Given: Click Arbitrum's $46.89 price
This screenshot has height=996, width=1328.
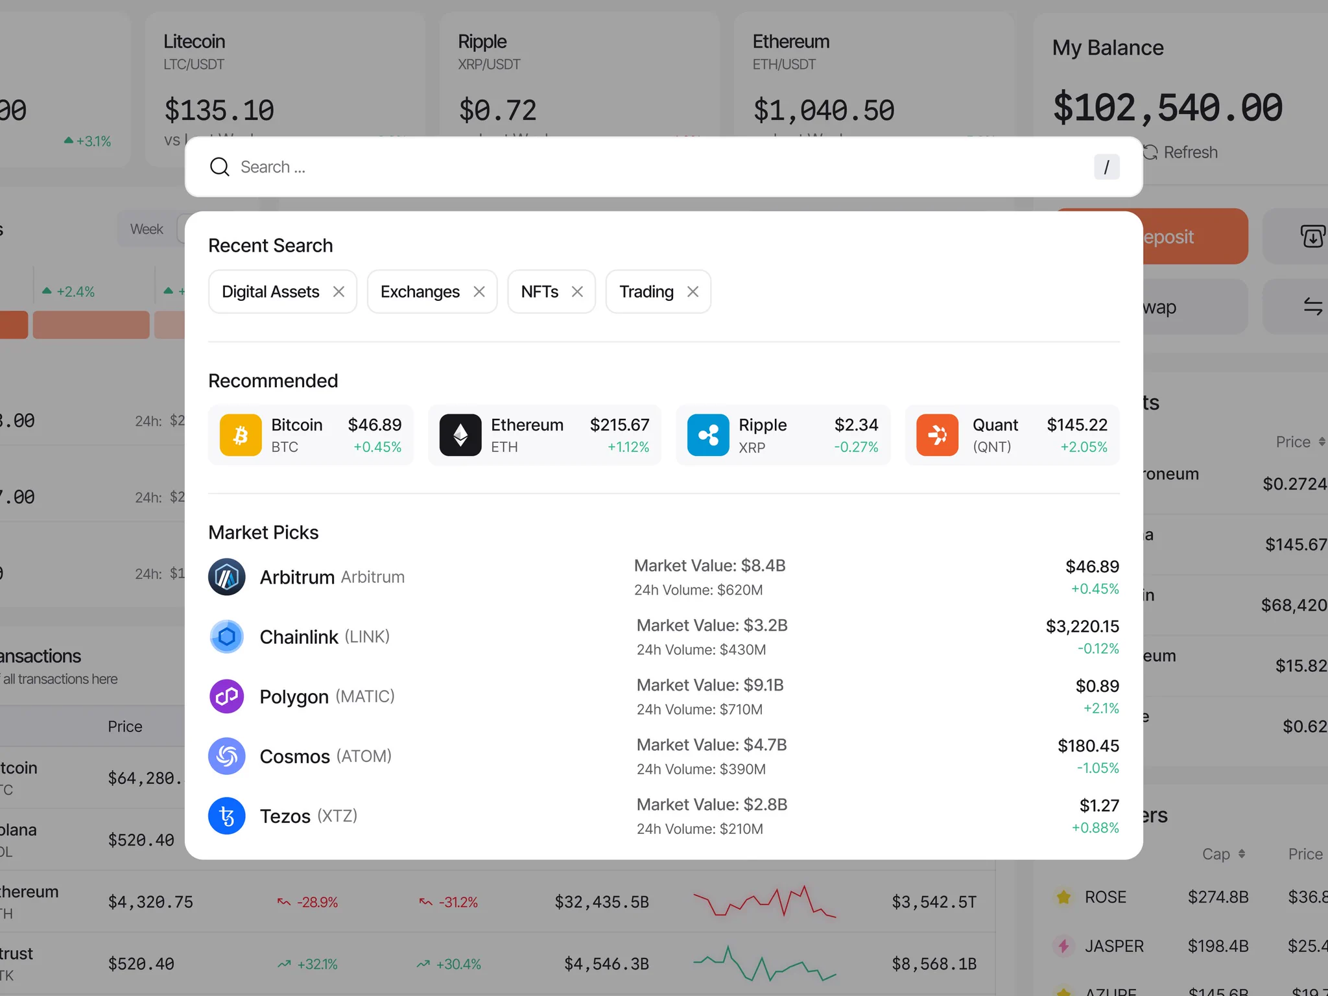Looking at the screenshot, I should [1092, 567].
